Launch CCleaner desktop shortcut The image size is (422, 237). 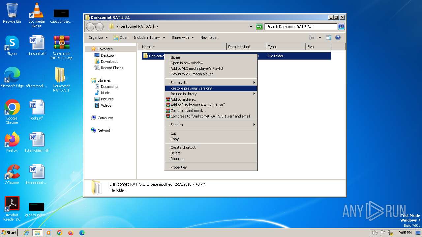tap(12, 174)
